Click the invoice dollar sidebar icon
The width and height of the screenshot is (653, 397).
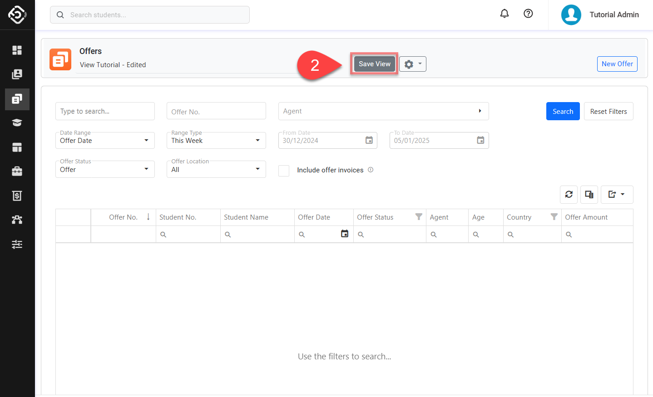[17, 196]
